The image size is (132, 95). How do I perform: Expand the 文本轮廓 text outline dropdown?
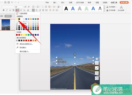tap(111, 10)
